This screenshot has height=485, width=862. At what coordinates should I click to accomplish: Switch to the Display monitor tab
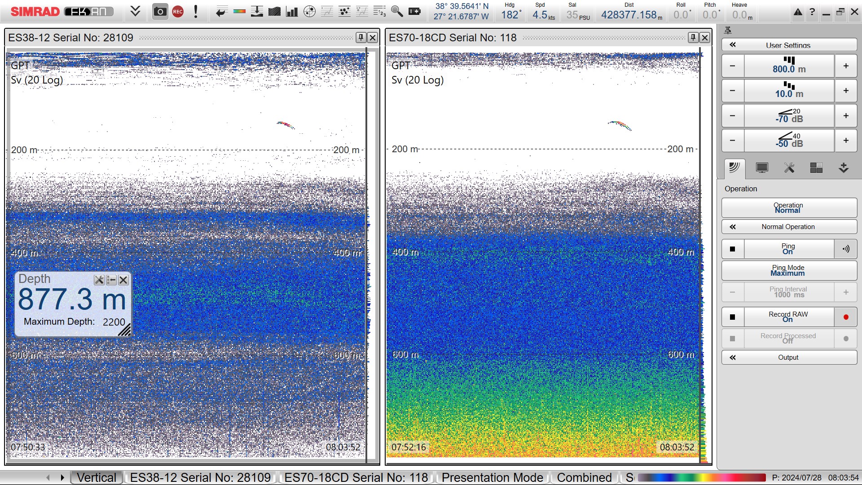pos(762,168)
